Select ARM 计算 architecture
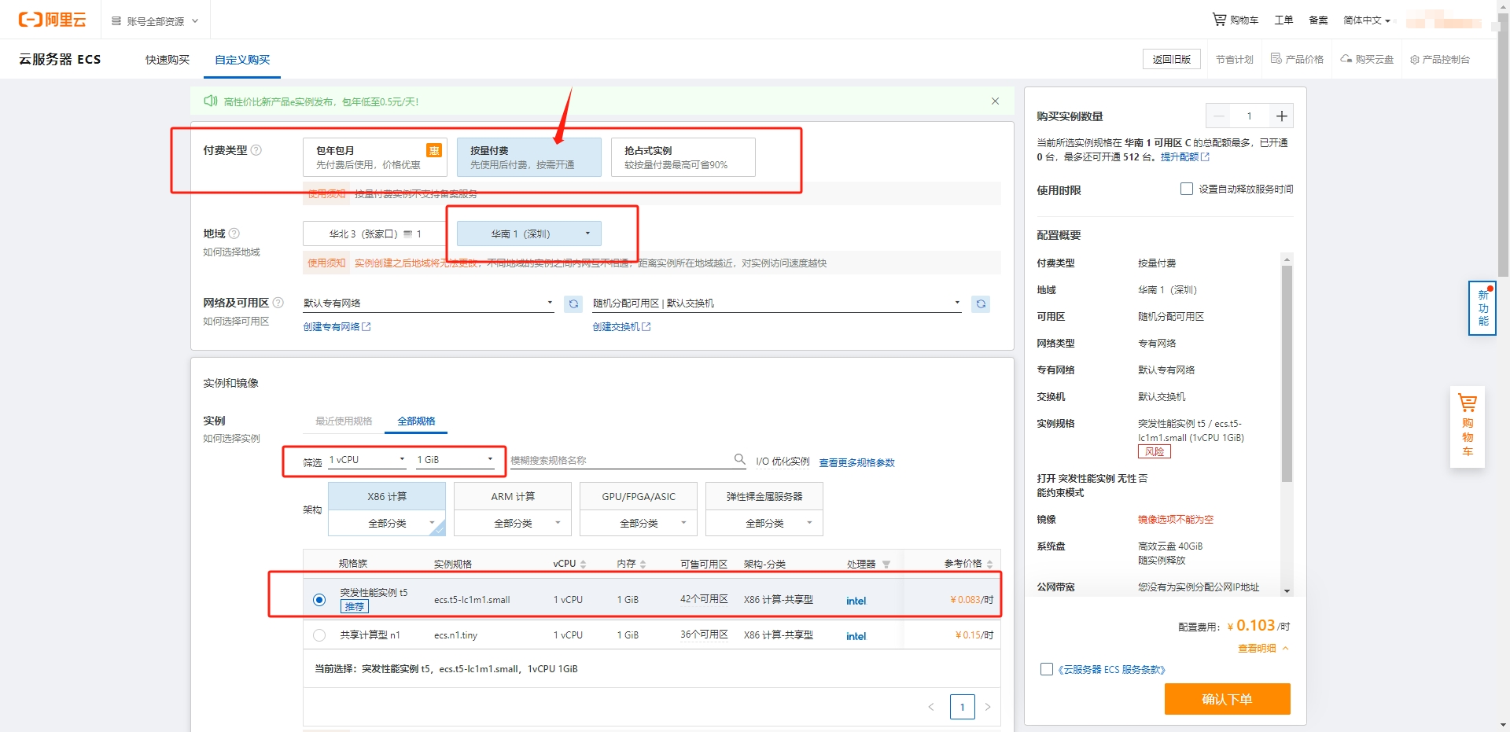Image resolution: width=1510 pixels, height=732 pixels. point(513,496)
